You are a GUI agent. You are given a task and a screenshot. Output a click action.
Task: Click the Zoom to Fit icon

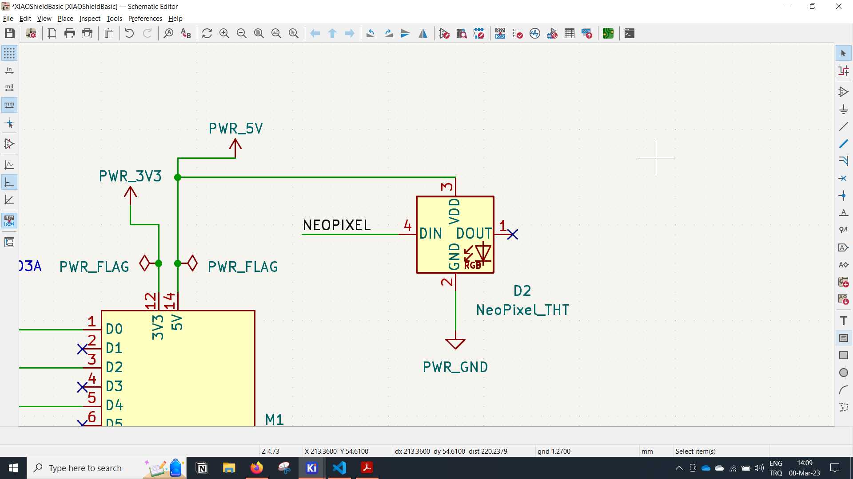(259, 33)
